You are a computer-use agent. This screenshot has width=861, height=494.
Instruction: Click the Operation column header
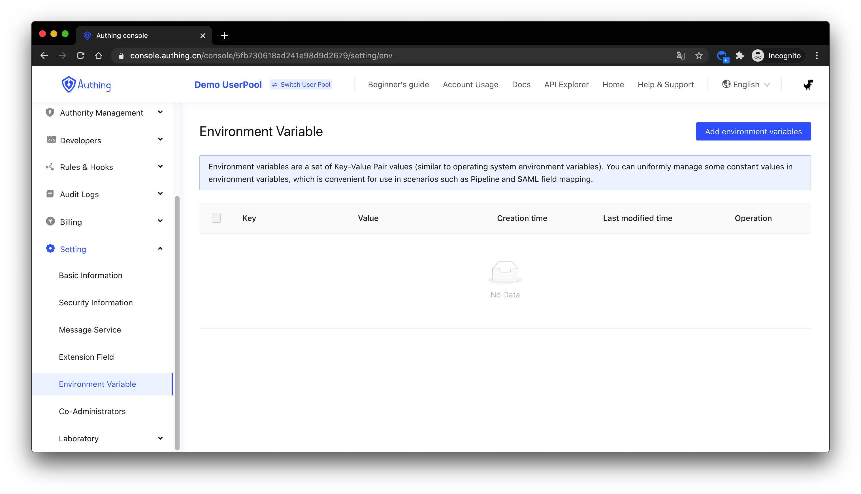(753, 218)
